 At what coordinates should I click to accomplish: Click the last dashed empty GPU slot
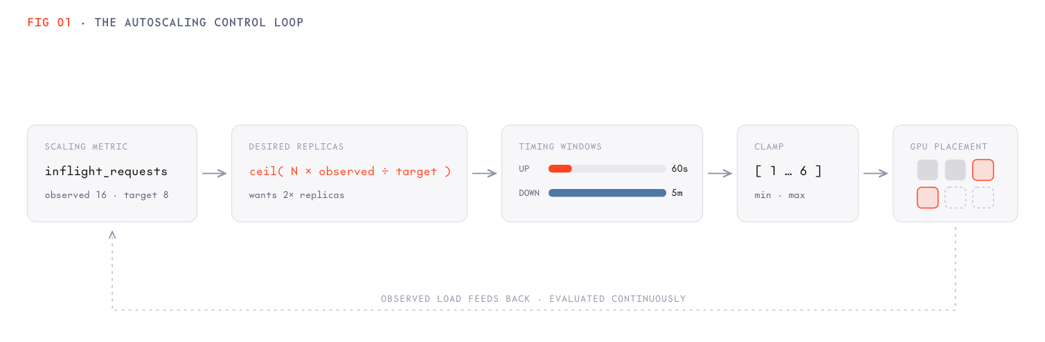[x=983, y=198]
